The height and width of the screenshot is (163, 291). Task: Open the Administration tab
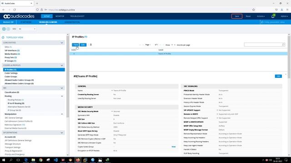[x=72, y=22]
